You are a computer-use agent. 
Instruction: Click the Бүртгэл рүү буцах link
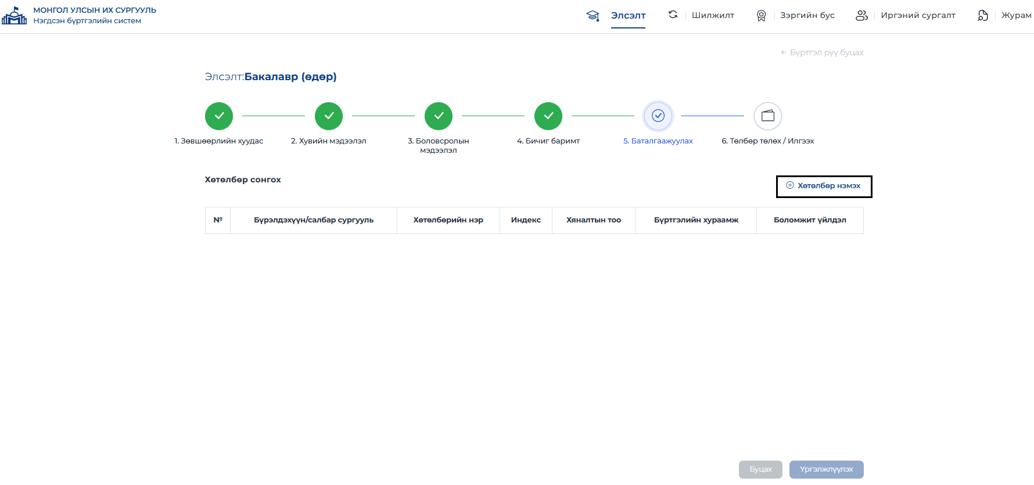pyautogui.click(x=822, y=52)
